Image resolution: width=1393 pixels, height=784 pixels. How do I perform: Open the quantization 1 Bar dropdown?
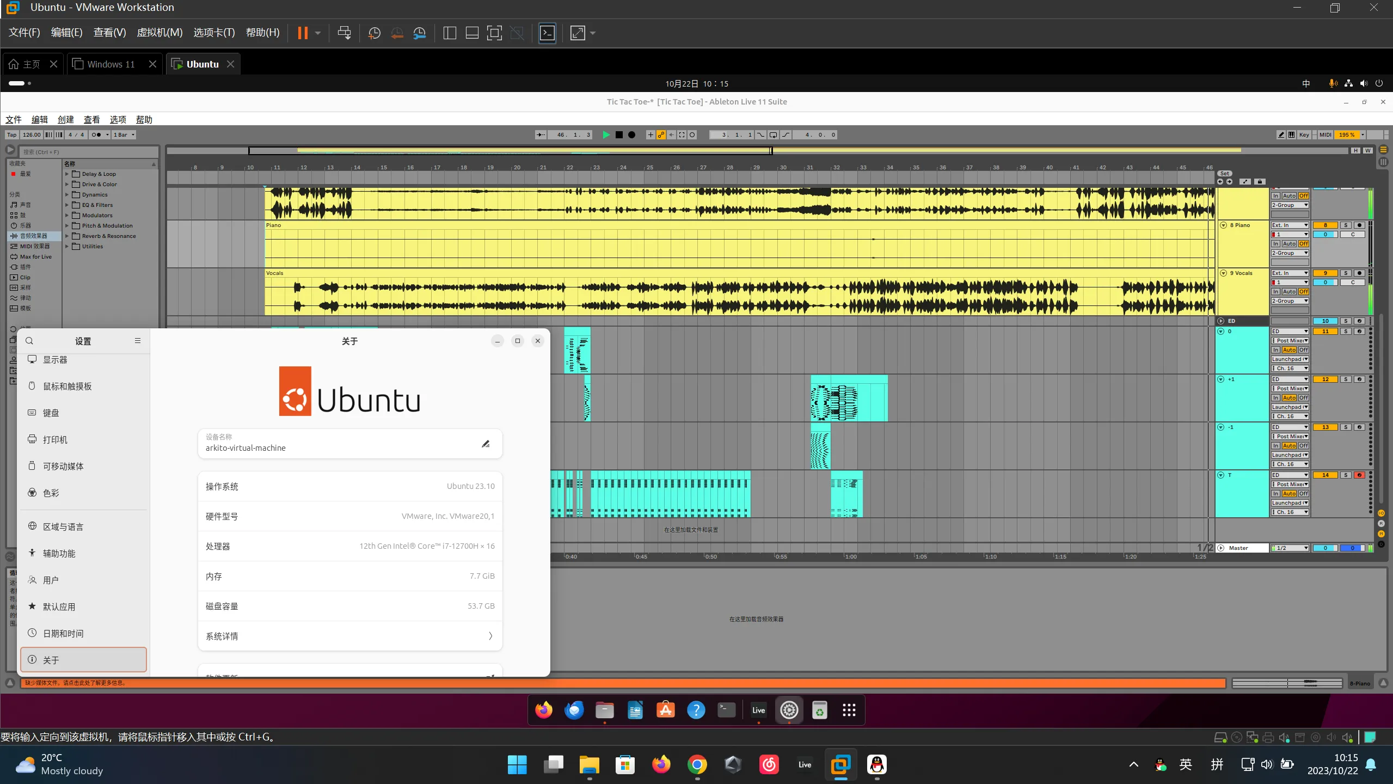coord(124,135)
